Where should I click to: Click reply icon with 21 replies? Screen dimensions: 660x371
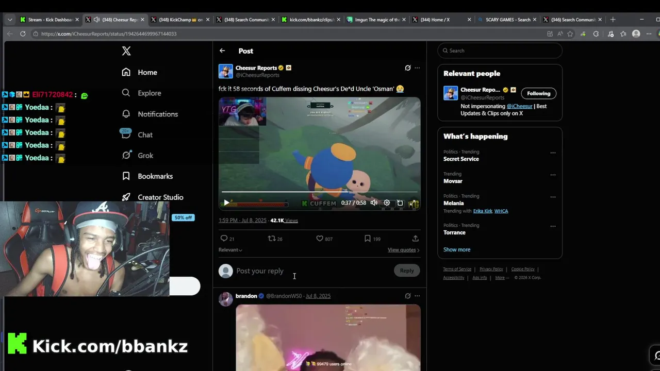pyautogui.click(x=227, y=239)
